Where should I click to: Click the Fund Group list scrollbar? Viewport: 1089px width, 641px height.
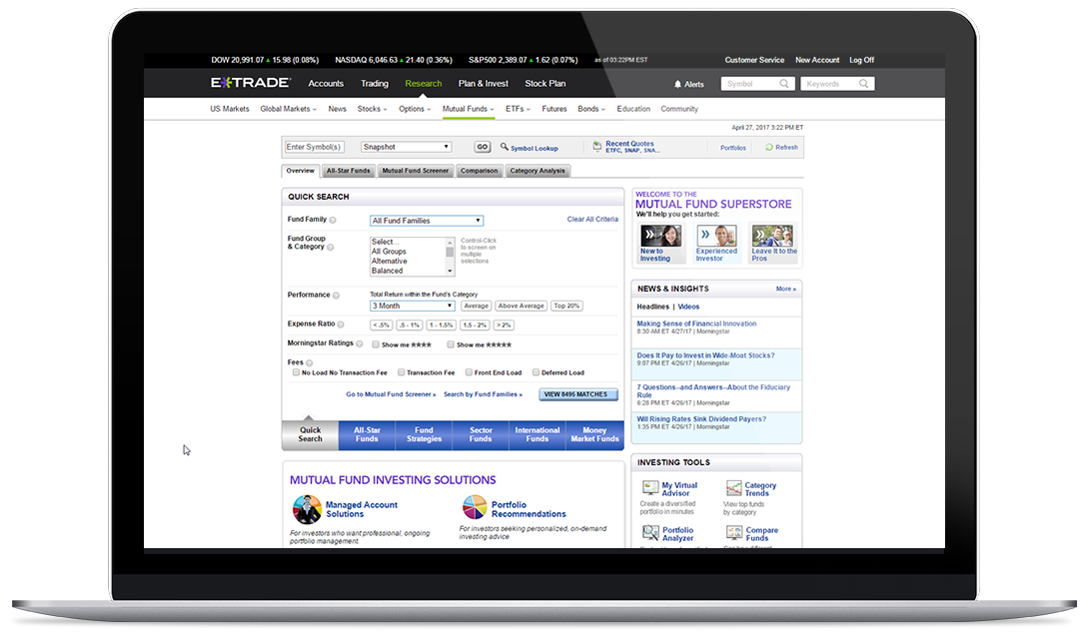[450, 256]
